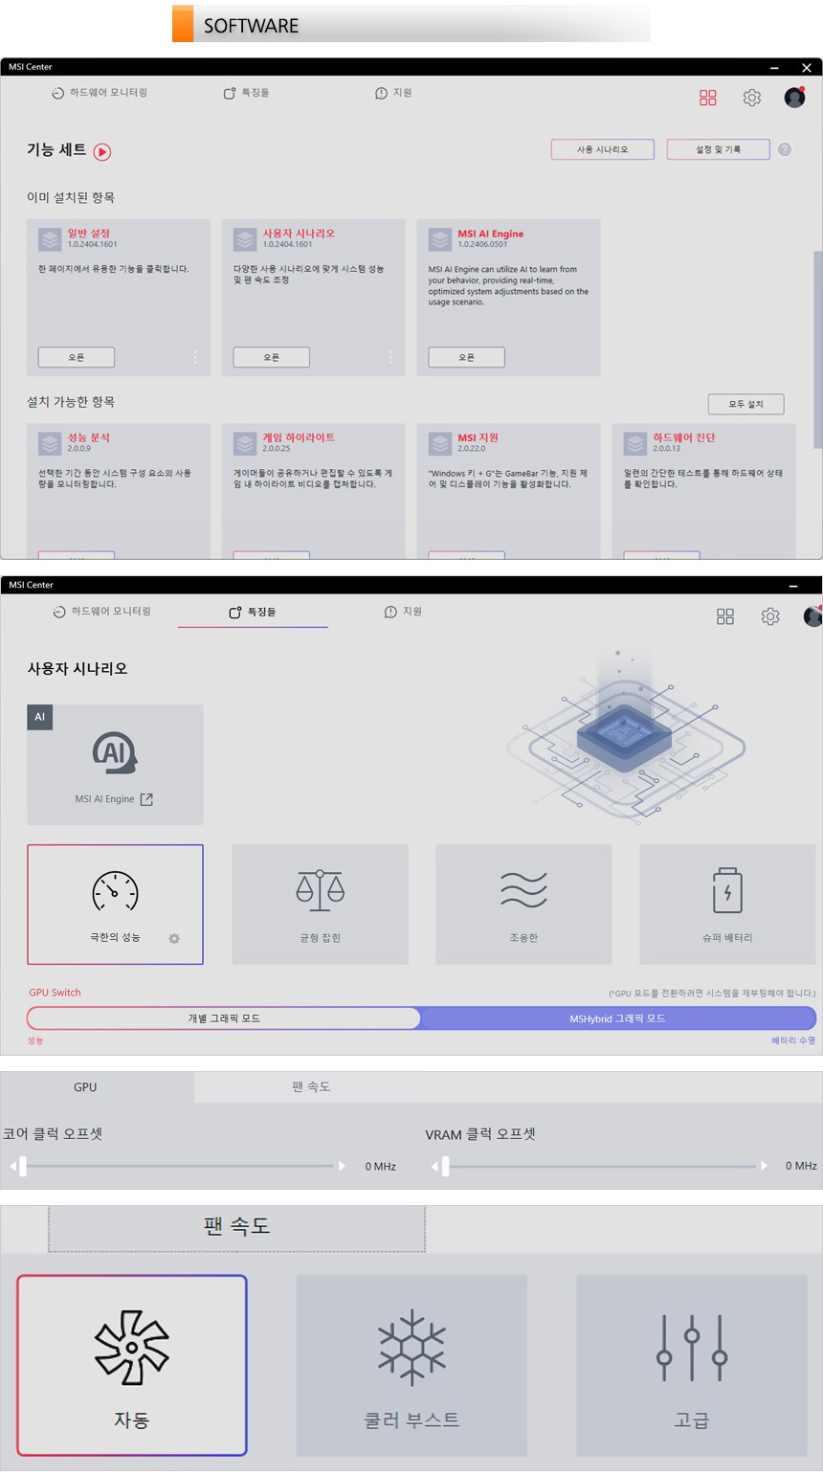Open more options dots on 사용자 시나리오 card
Image resolution: width=823 pixels, height=1475 pixels.
pos(390,357)
